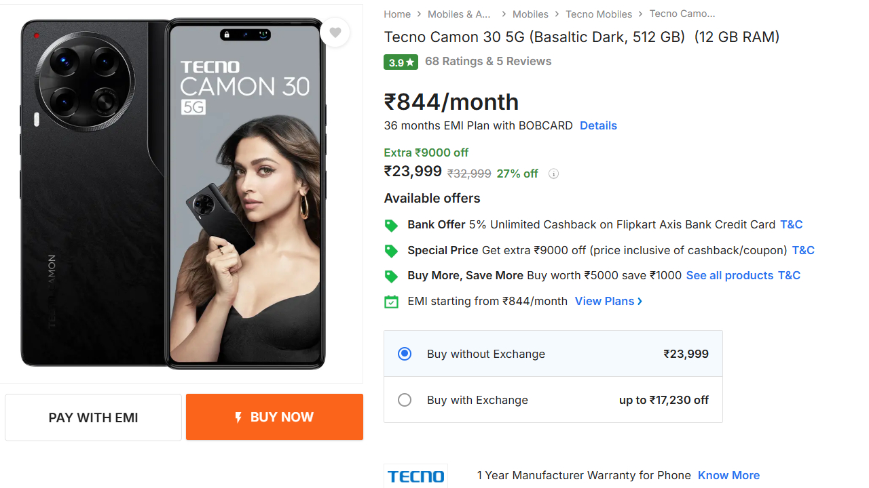The height and width of the screenshot is (488, 869).
Task: Select the Buy with Exchange option
Action: click(x=405, y=400)
